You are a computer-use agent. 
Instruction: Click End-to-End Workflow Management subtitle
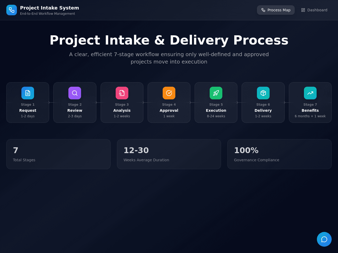click(x=48, y=14)
